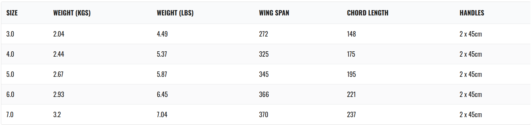This screenshot has width=532, height=125.
Task: Click the WING SPAN column header
Action: 274,13
